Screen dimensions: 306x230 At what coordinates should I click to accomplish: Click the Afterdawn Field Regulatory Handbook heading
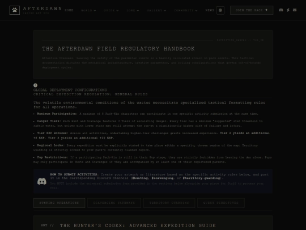[118, 49]
